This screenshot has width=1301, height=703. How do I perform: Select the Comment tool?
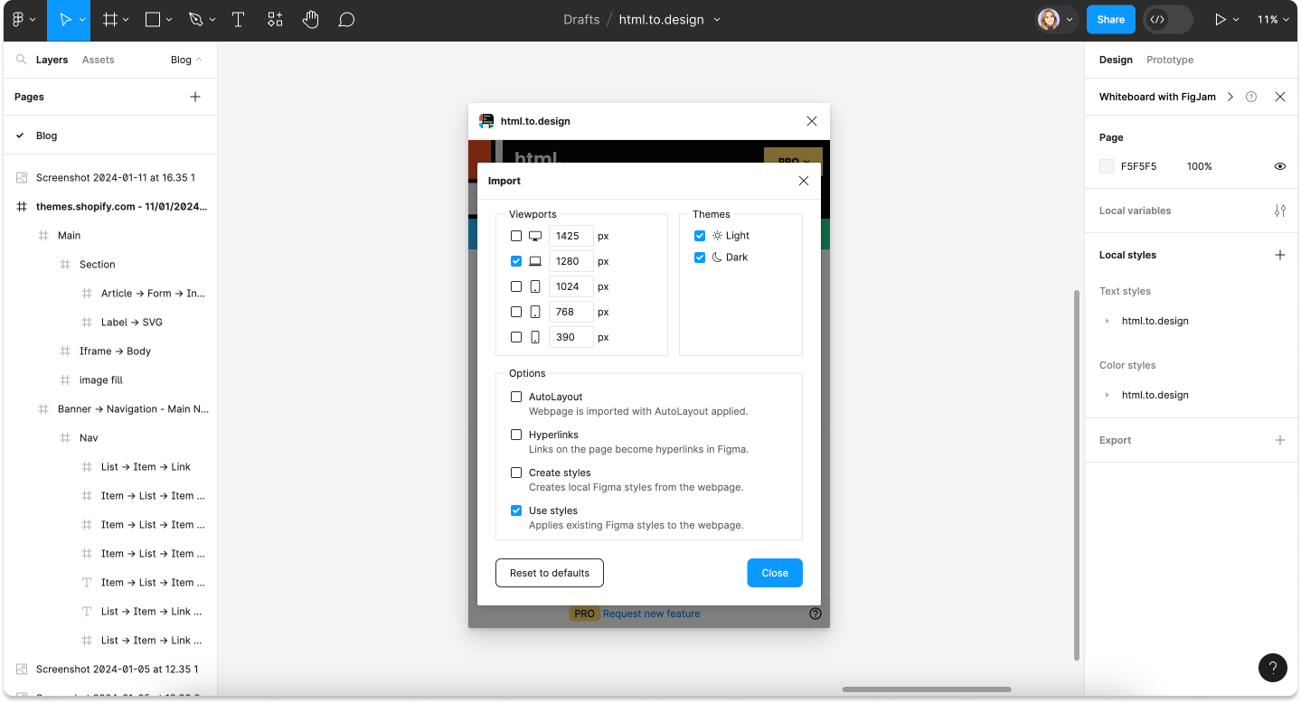346,19
